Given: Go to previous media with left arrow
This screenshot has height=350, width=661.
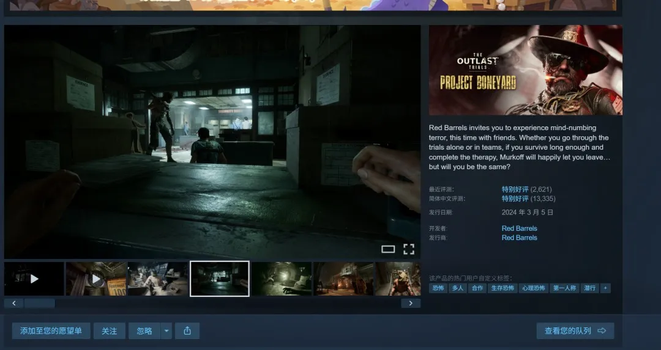Looking at the screenshot, I should [14, 304].
